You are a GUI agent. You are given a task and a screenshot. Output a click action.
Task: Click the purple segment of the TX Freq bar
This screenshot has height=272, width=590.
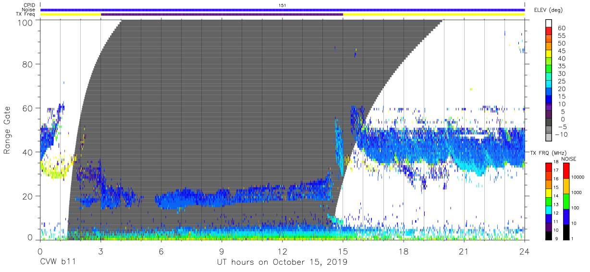point(222,14)
